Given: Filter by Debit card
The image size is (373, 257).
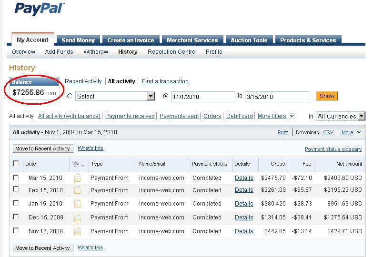Looking at the screenshot, I should (x=240, y=116).
